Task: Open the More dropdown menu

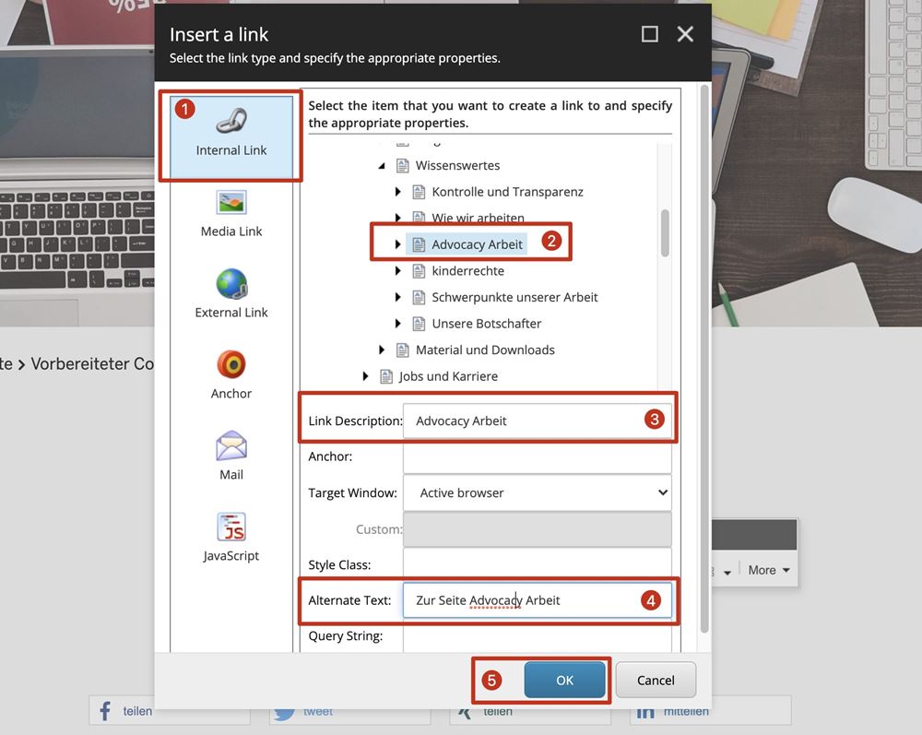Action: point(768,570)
